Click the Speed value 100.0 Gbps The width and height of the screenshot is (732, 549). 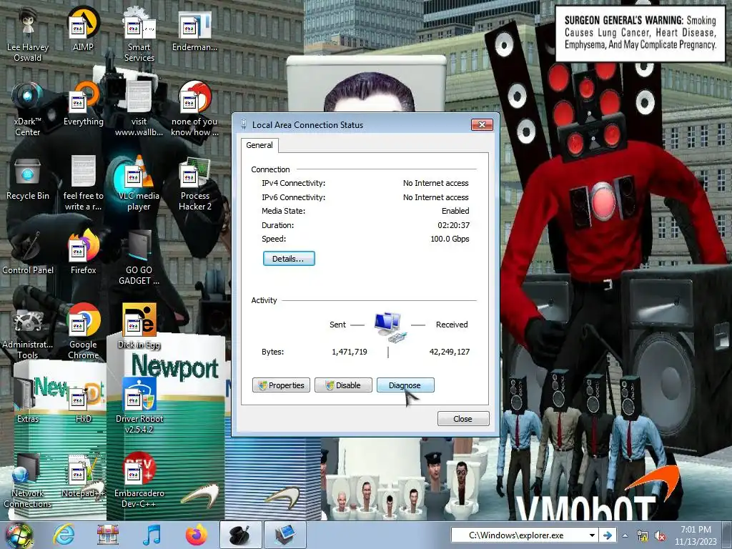(x=450, y=239)
